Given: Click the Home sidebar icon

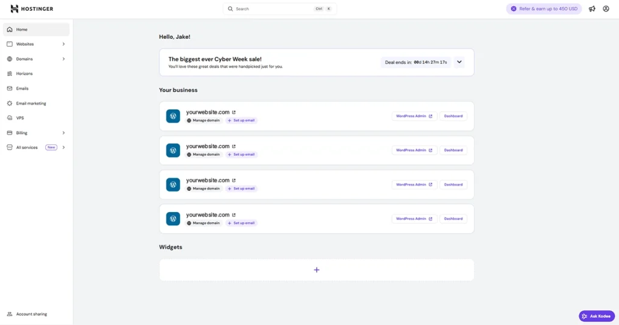Looking at the screenshot, I should (x=10, y=30).
